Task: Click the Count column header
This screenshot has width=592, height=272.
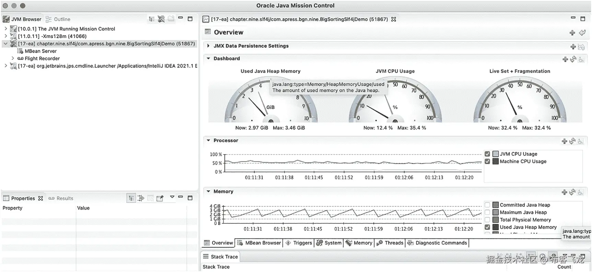Action: point(564,267)
